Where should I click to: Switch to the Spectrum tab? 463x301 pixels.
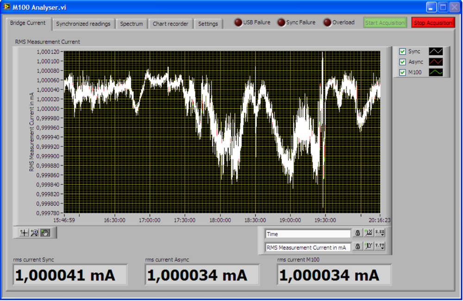(x=131, y=24)
